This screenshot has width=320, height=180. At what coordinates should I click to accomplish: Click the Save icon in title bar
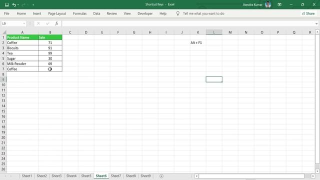(x=6, y=4)
